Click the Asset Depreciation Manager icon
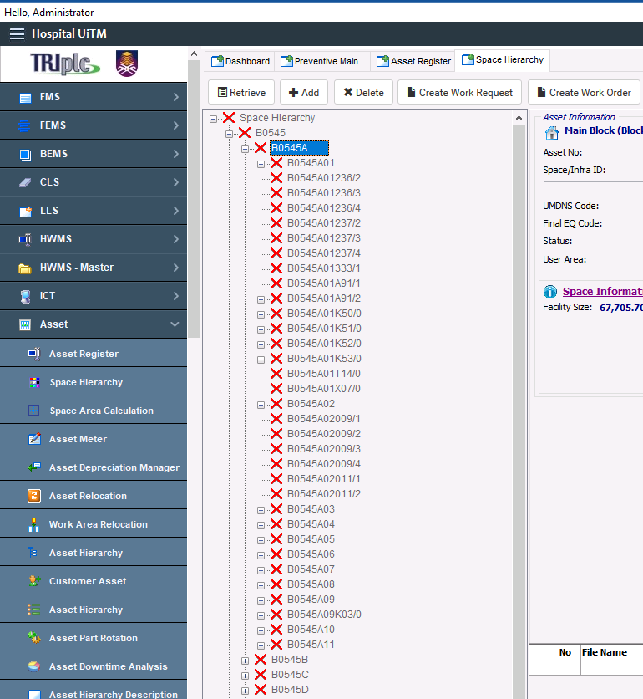Viewport: 643px width, 699px height. tap(34, 467)
